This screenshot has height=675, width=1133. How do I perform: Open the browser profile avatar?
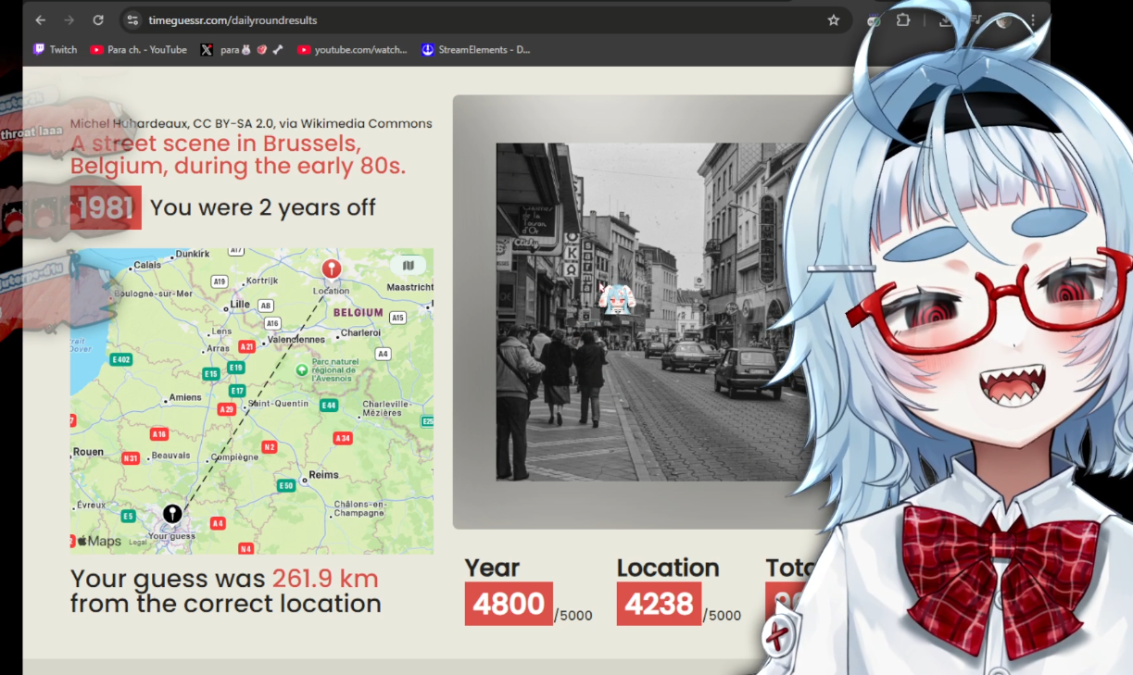coord(1004,20)
